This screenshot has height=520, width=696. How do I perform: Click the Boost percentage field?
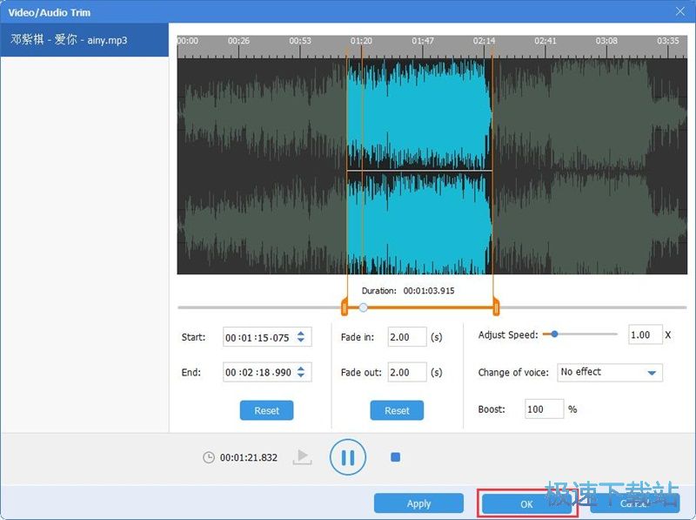(545, 409)
